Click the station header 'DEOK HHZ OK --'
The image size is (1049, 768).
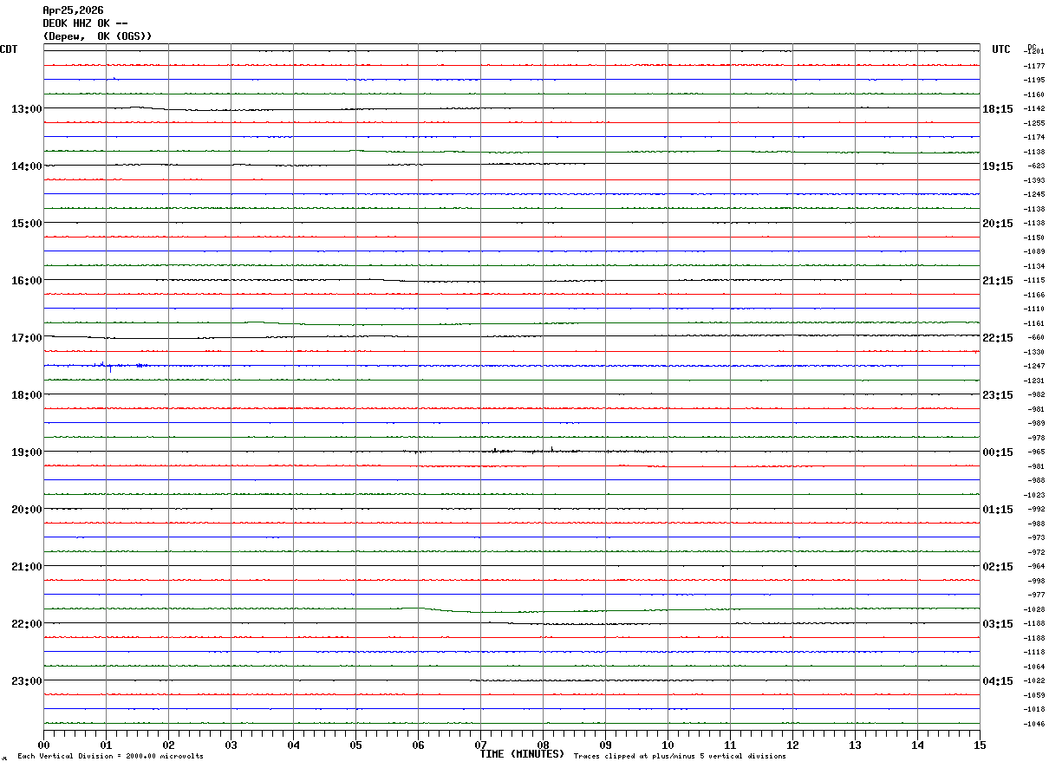[86, 23]
